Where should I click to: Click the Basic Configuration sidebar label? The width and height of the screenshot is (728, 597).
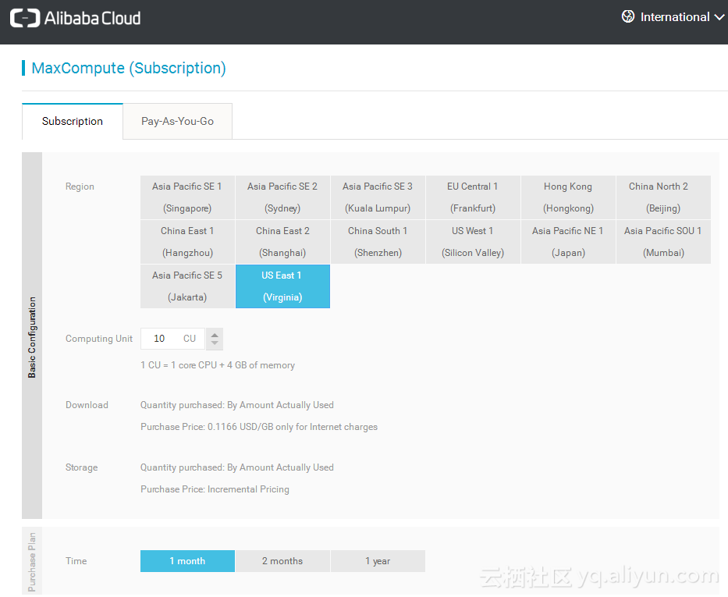pyautogui.click(x=31, y=337)
